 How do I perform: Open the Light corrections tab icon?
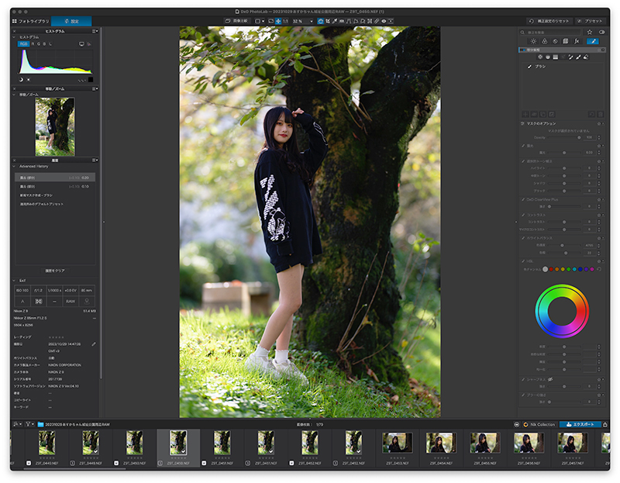pyautogui.click(x=533, y=41)
